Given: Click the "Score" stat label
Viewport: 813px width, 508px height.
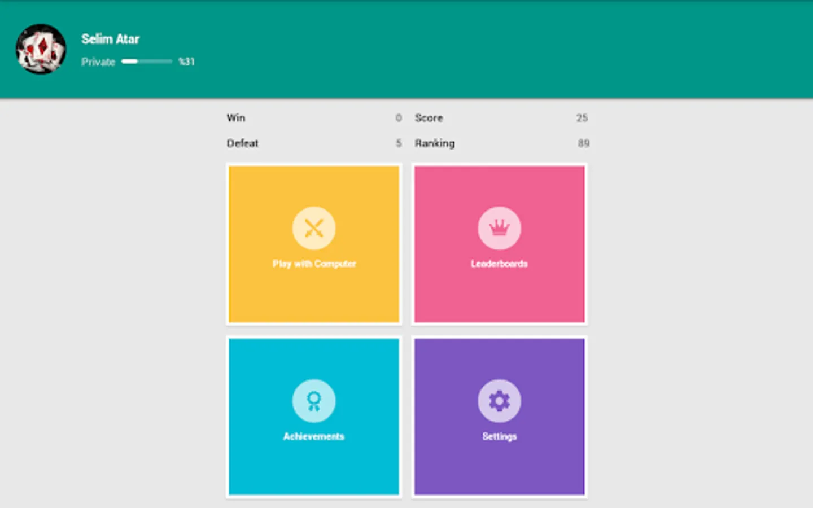Looking at the screenshot, I should tap(429, 118).
